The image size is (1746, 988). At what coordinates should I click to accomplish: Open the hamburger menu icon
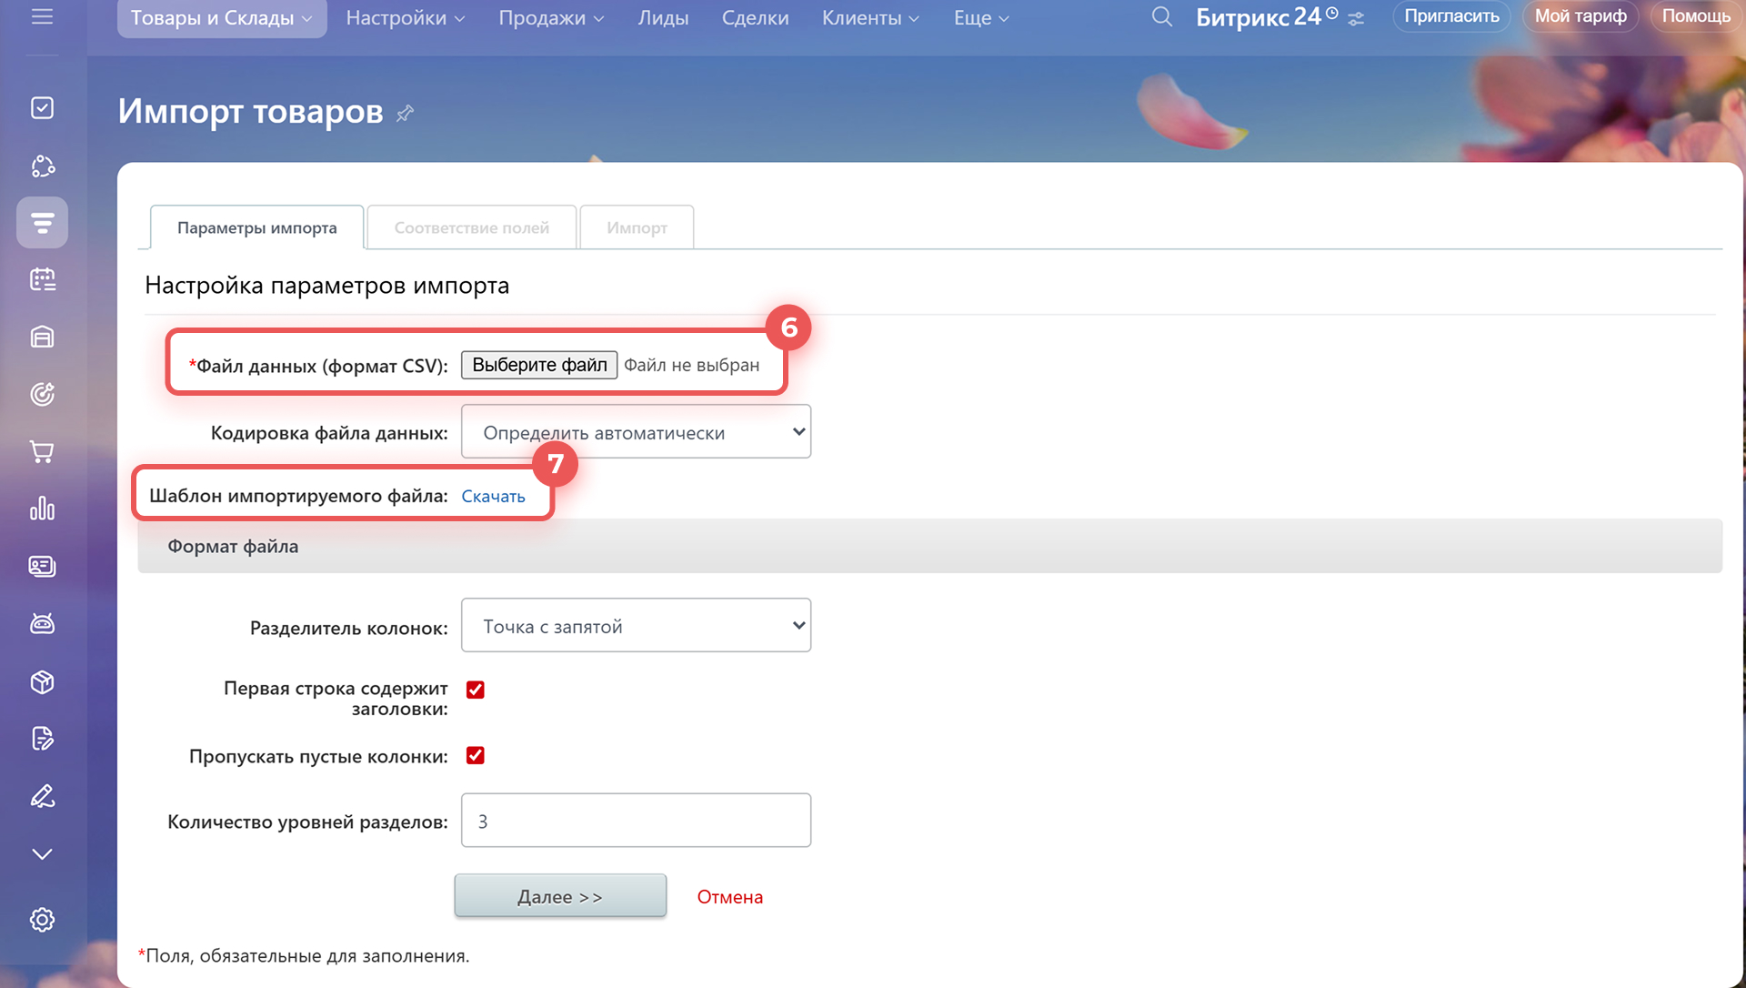point(42,16)
